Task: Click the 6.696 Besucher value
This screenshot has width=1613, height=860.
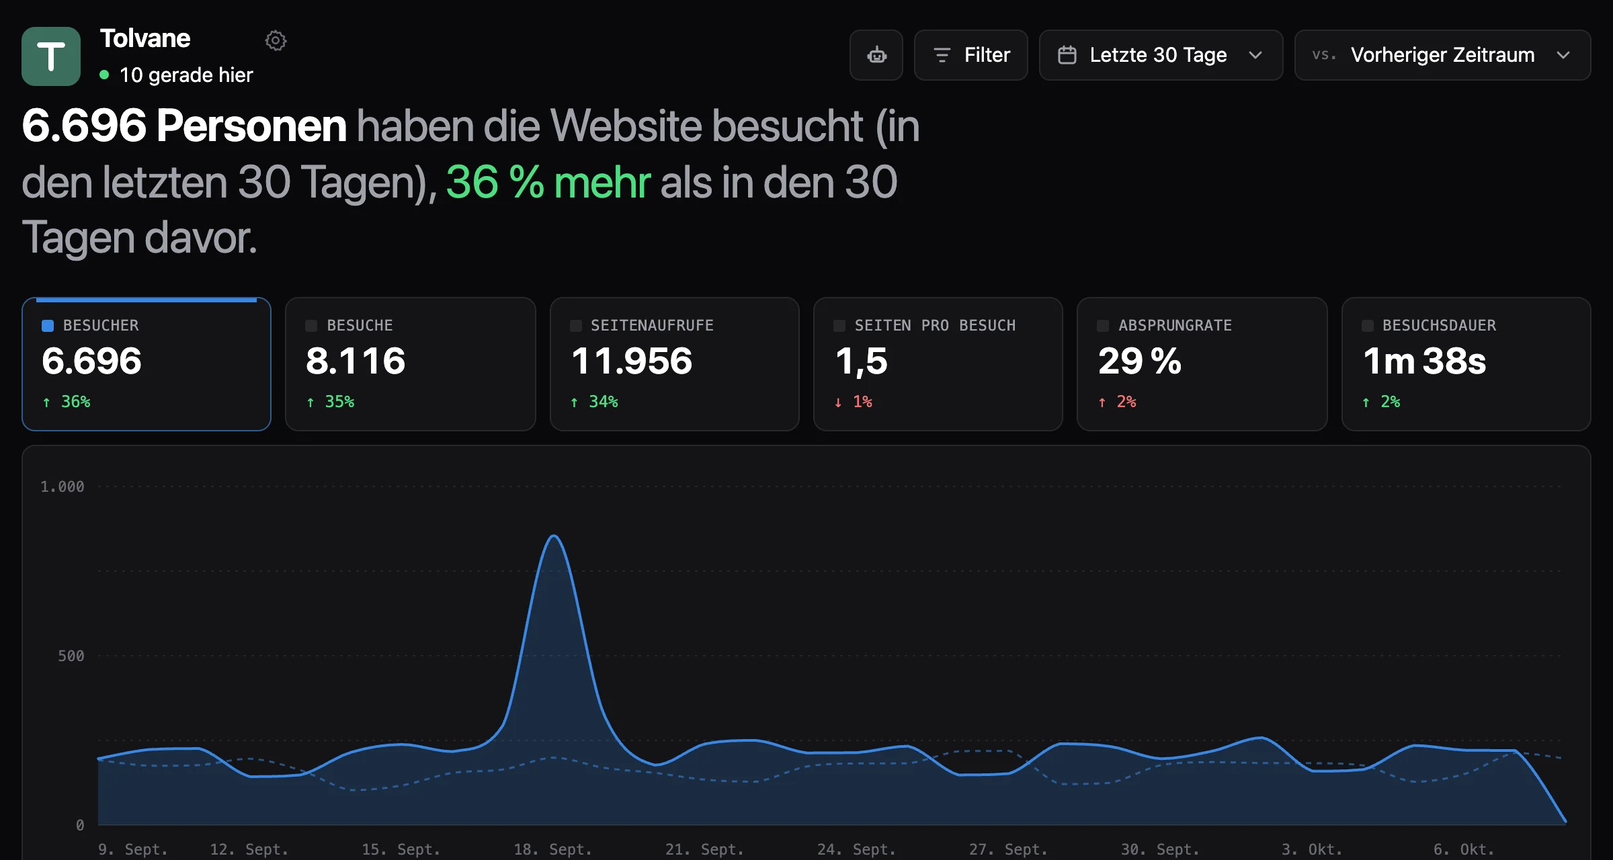Action: point(91,361)
